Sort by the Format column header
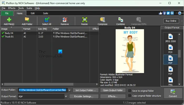 [29, 29]
